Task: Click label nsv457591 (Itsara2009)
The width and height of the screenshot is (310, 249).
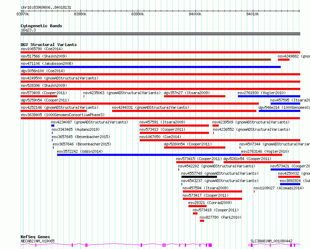Action: [162, 122]
